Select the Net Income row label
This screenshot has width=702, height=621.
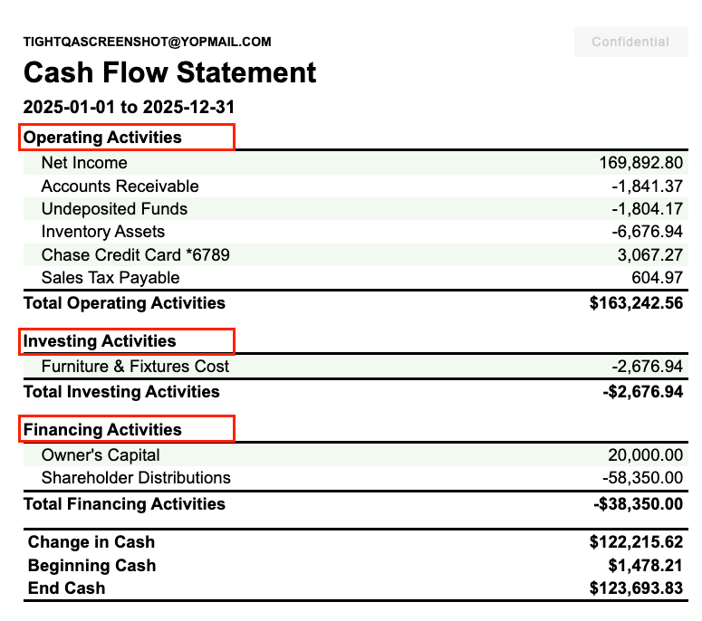[84, 163]
